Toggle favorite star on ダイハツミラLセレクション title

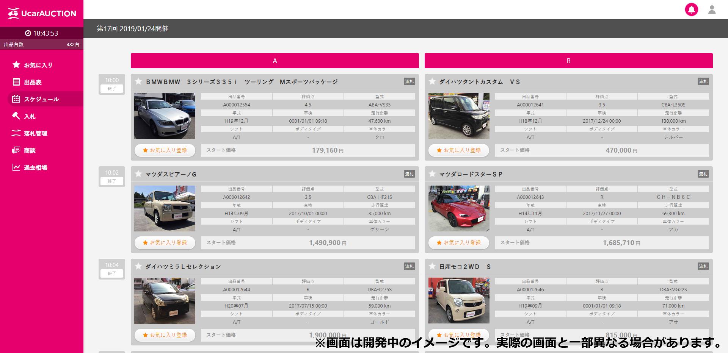tap(138, 266)
